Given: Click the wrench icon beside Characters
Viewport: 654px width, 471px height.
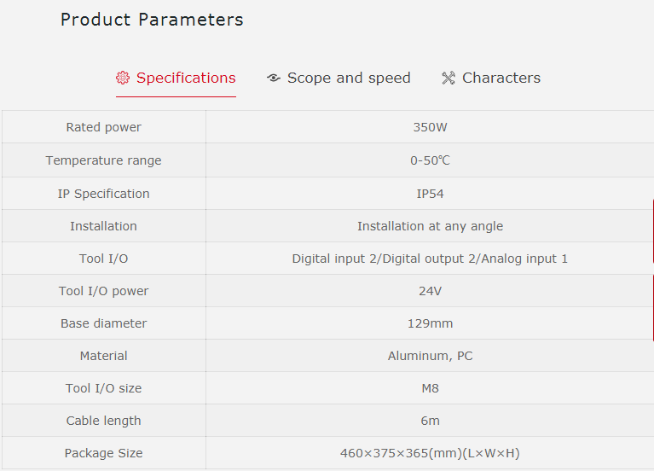Looking at the screenshot, I should click(x=449, y=78).
